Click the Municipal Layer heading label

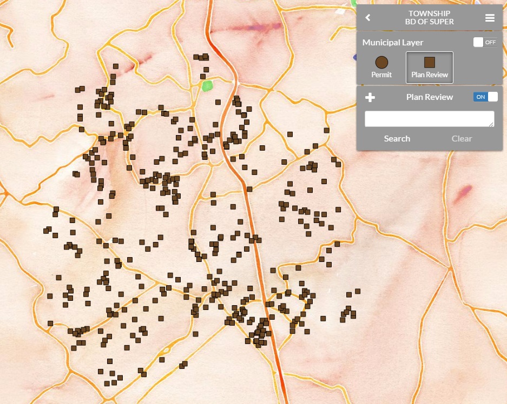pos(393,42)
